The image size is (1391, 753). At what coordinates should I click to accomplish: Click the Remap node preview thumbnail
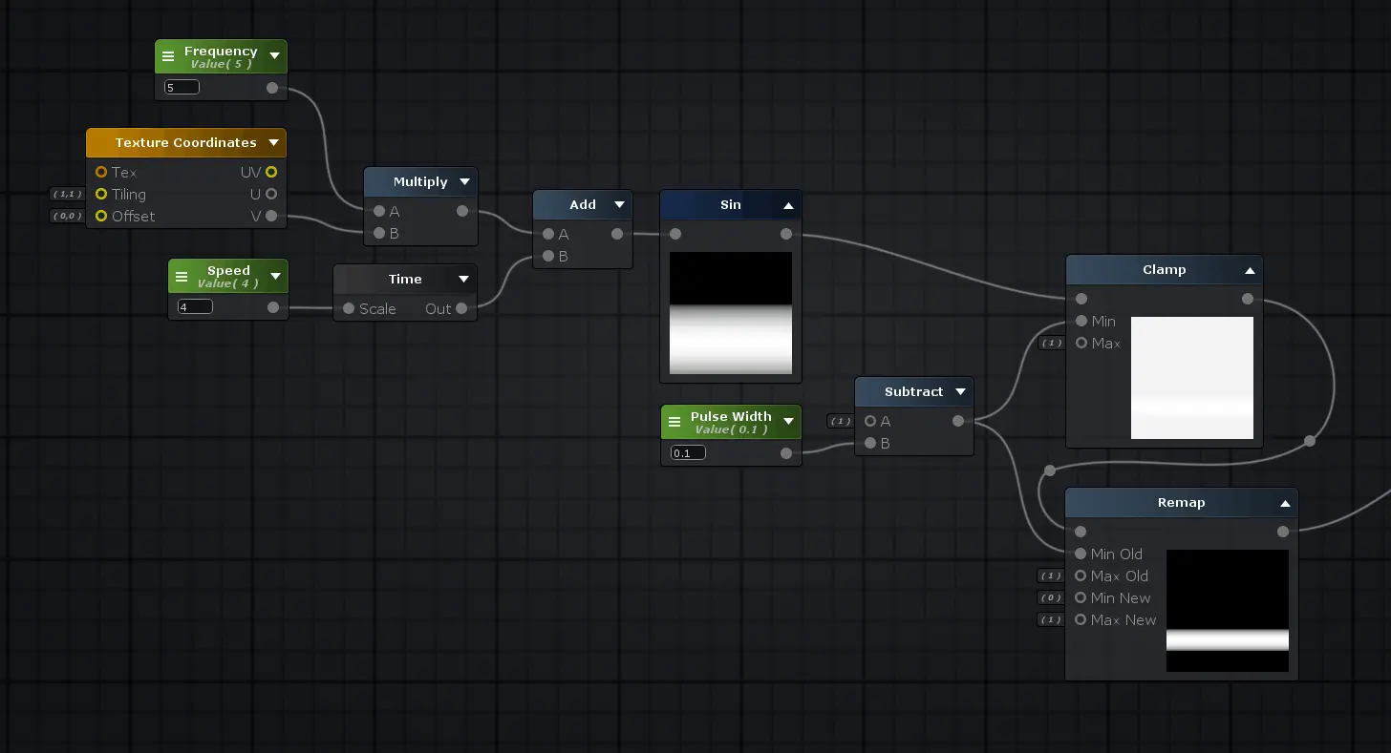(x=1227, y=610)
